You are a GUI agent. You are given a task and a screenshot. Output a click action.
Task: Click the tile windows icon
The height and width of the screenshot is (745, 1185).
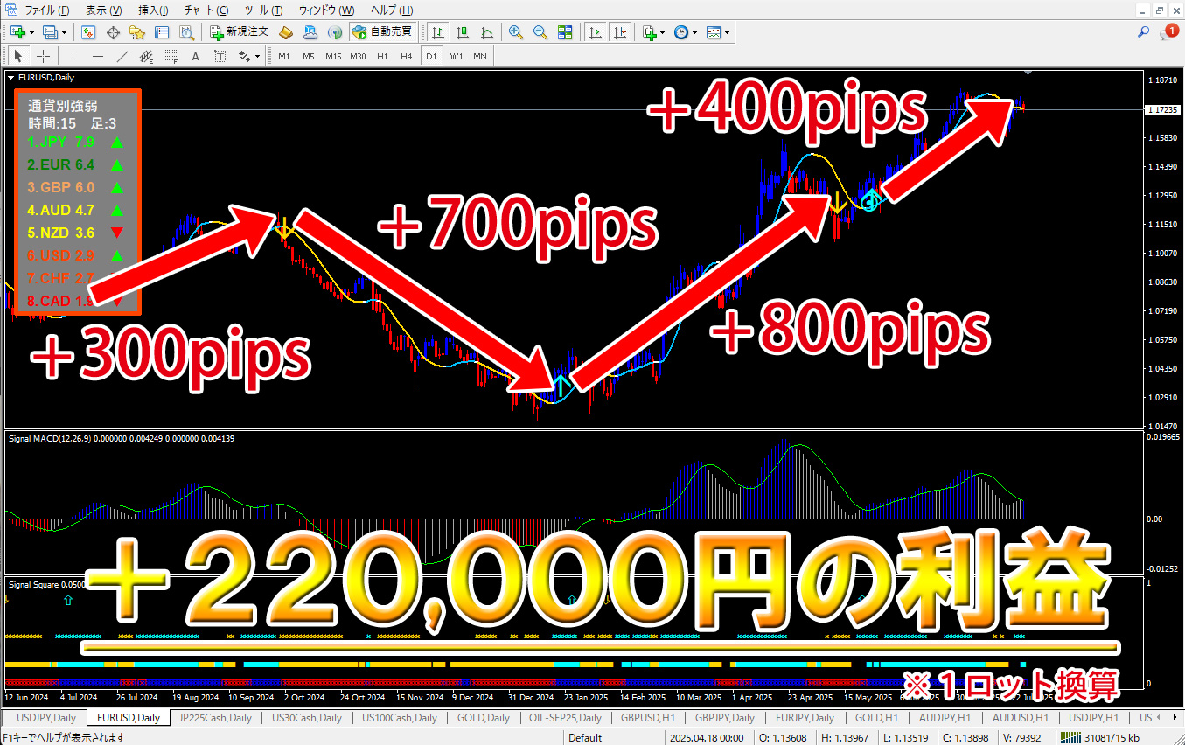click(565, 32)
